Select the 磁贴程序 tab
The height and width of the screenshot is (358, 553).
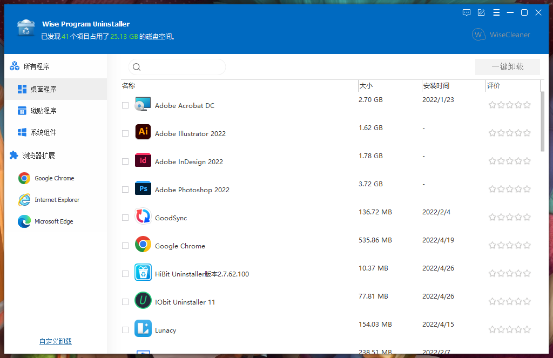56,111
